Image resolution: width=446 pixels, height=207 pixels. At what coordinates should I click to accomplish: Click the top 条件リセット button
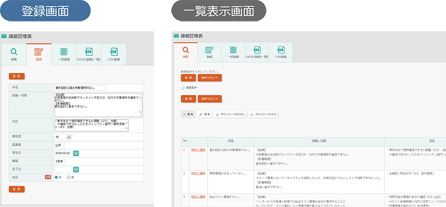click(x=209, y=77)
